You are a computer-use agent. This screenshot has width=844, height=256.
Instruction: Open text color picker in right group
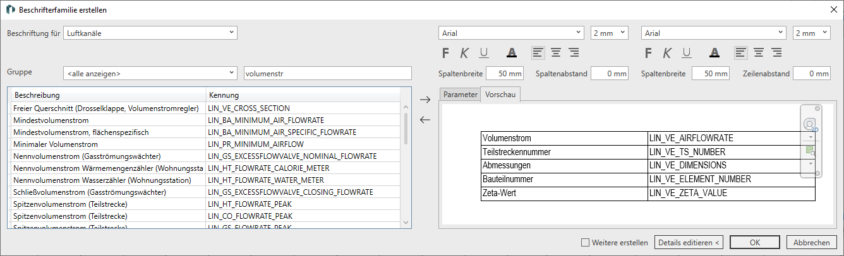click(x=714, y=53)
